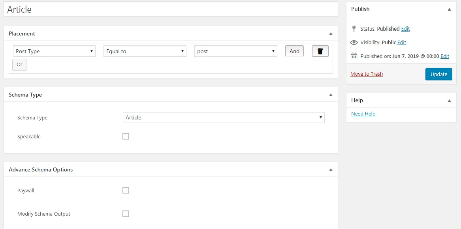The image size is (461, 229).
Task: Collapse the Schema Type panel
Action: click(x=331, y=95)
